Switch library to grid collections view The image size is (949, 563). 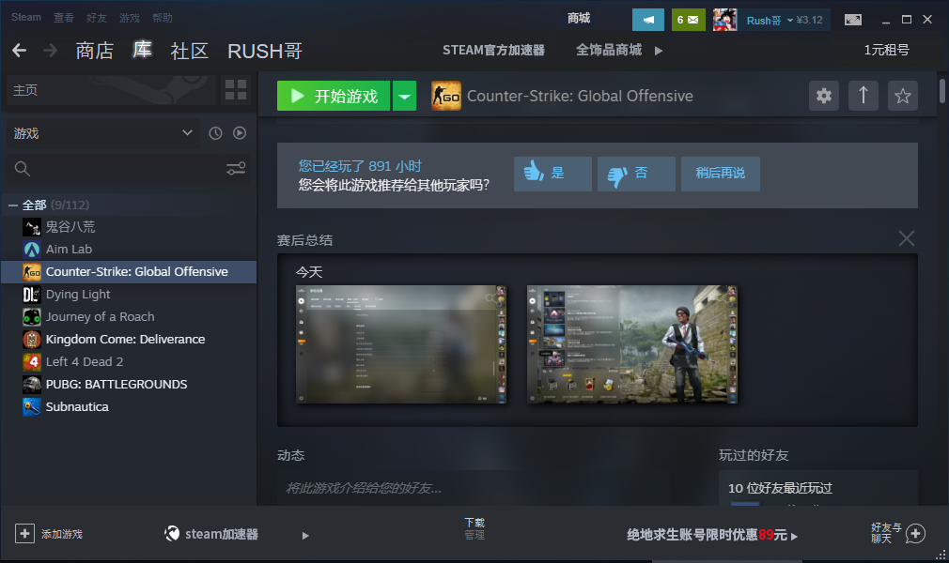coord(236,90)
